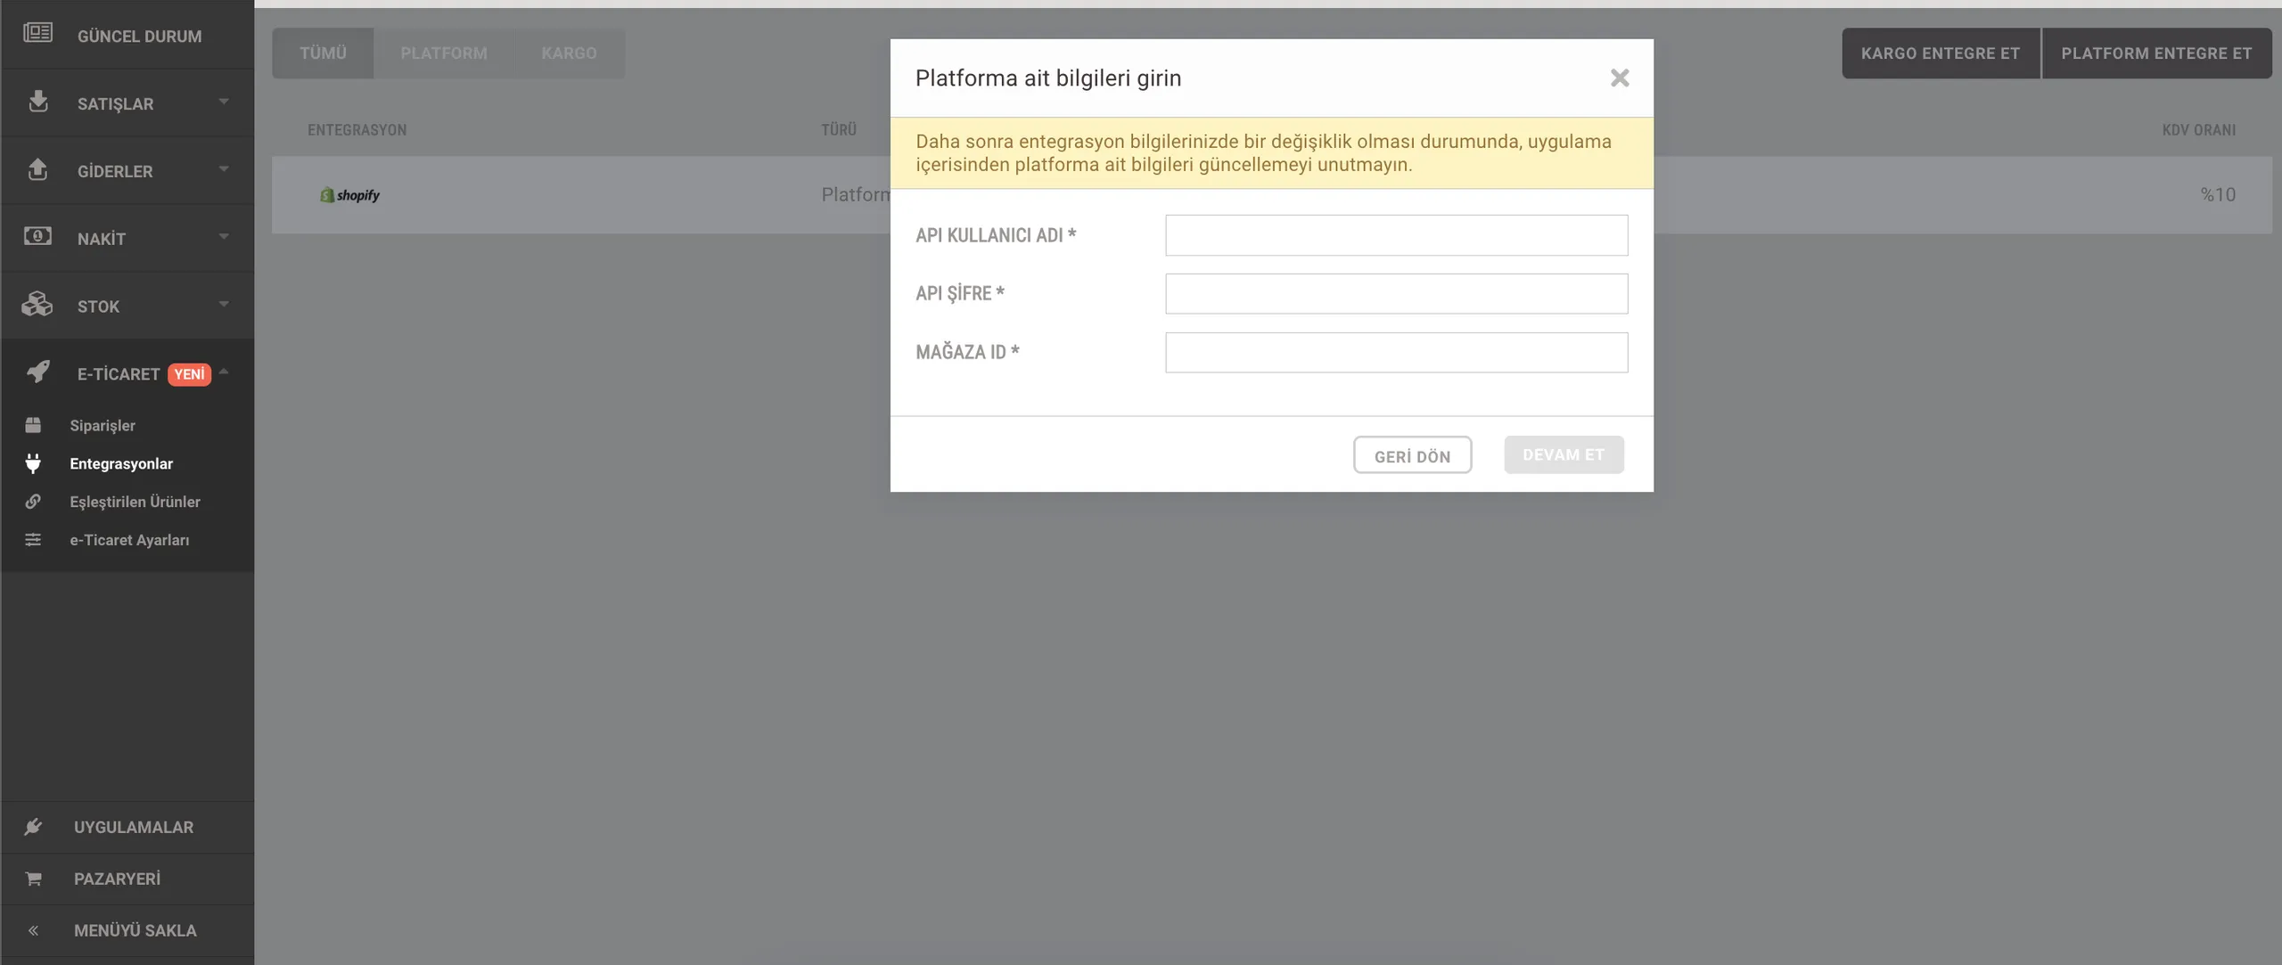Open Siparişler submenu item
The height and width of the screenshot is (965, 2282).
click(x=127, y=425)
